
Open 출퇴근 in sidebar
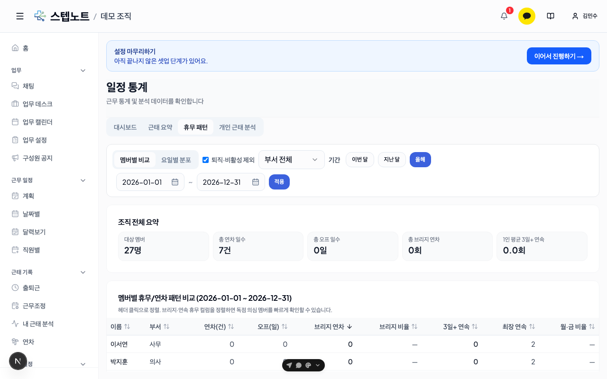[x=49, y=288]
